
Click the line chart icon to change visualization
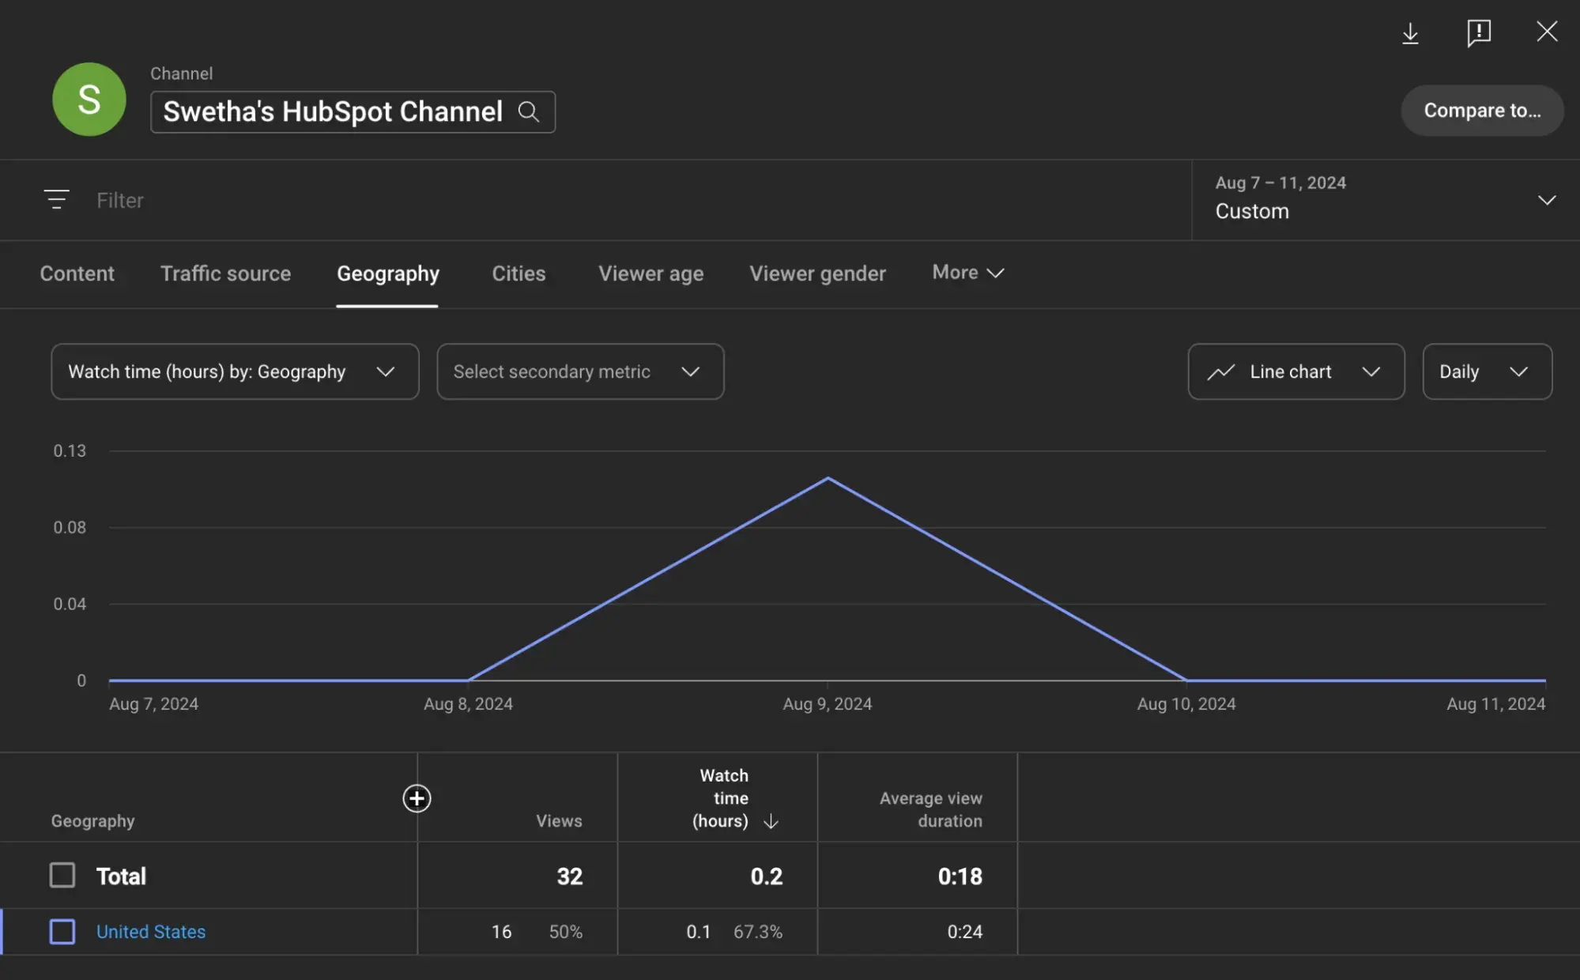[x=1224, y=371]
